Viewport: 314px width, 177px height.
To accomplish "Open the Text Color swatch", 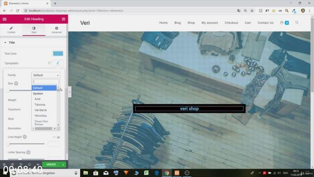I will pos(58,54).
